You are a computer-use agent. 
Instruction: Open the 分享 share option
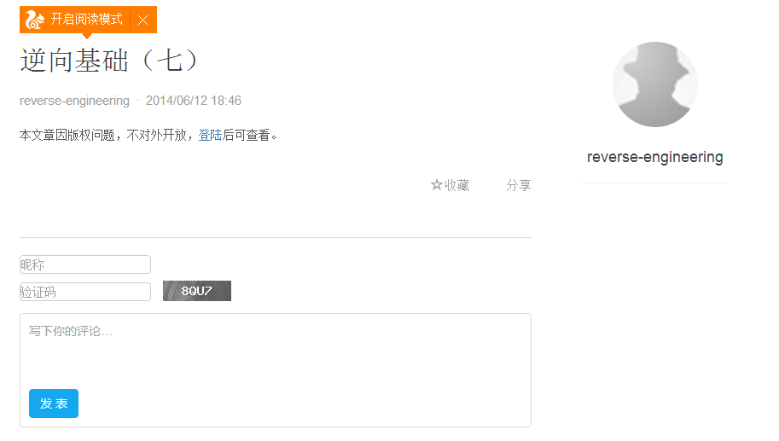coord(519,185)
